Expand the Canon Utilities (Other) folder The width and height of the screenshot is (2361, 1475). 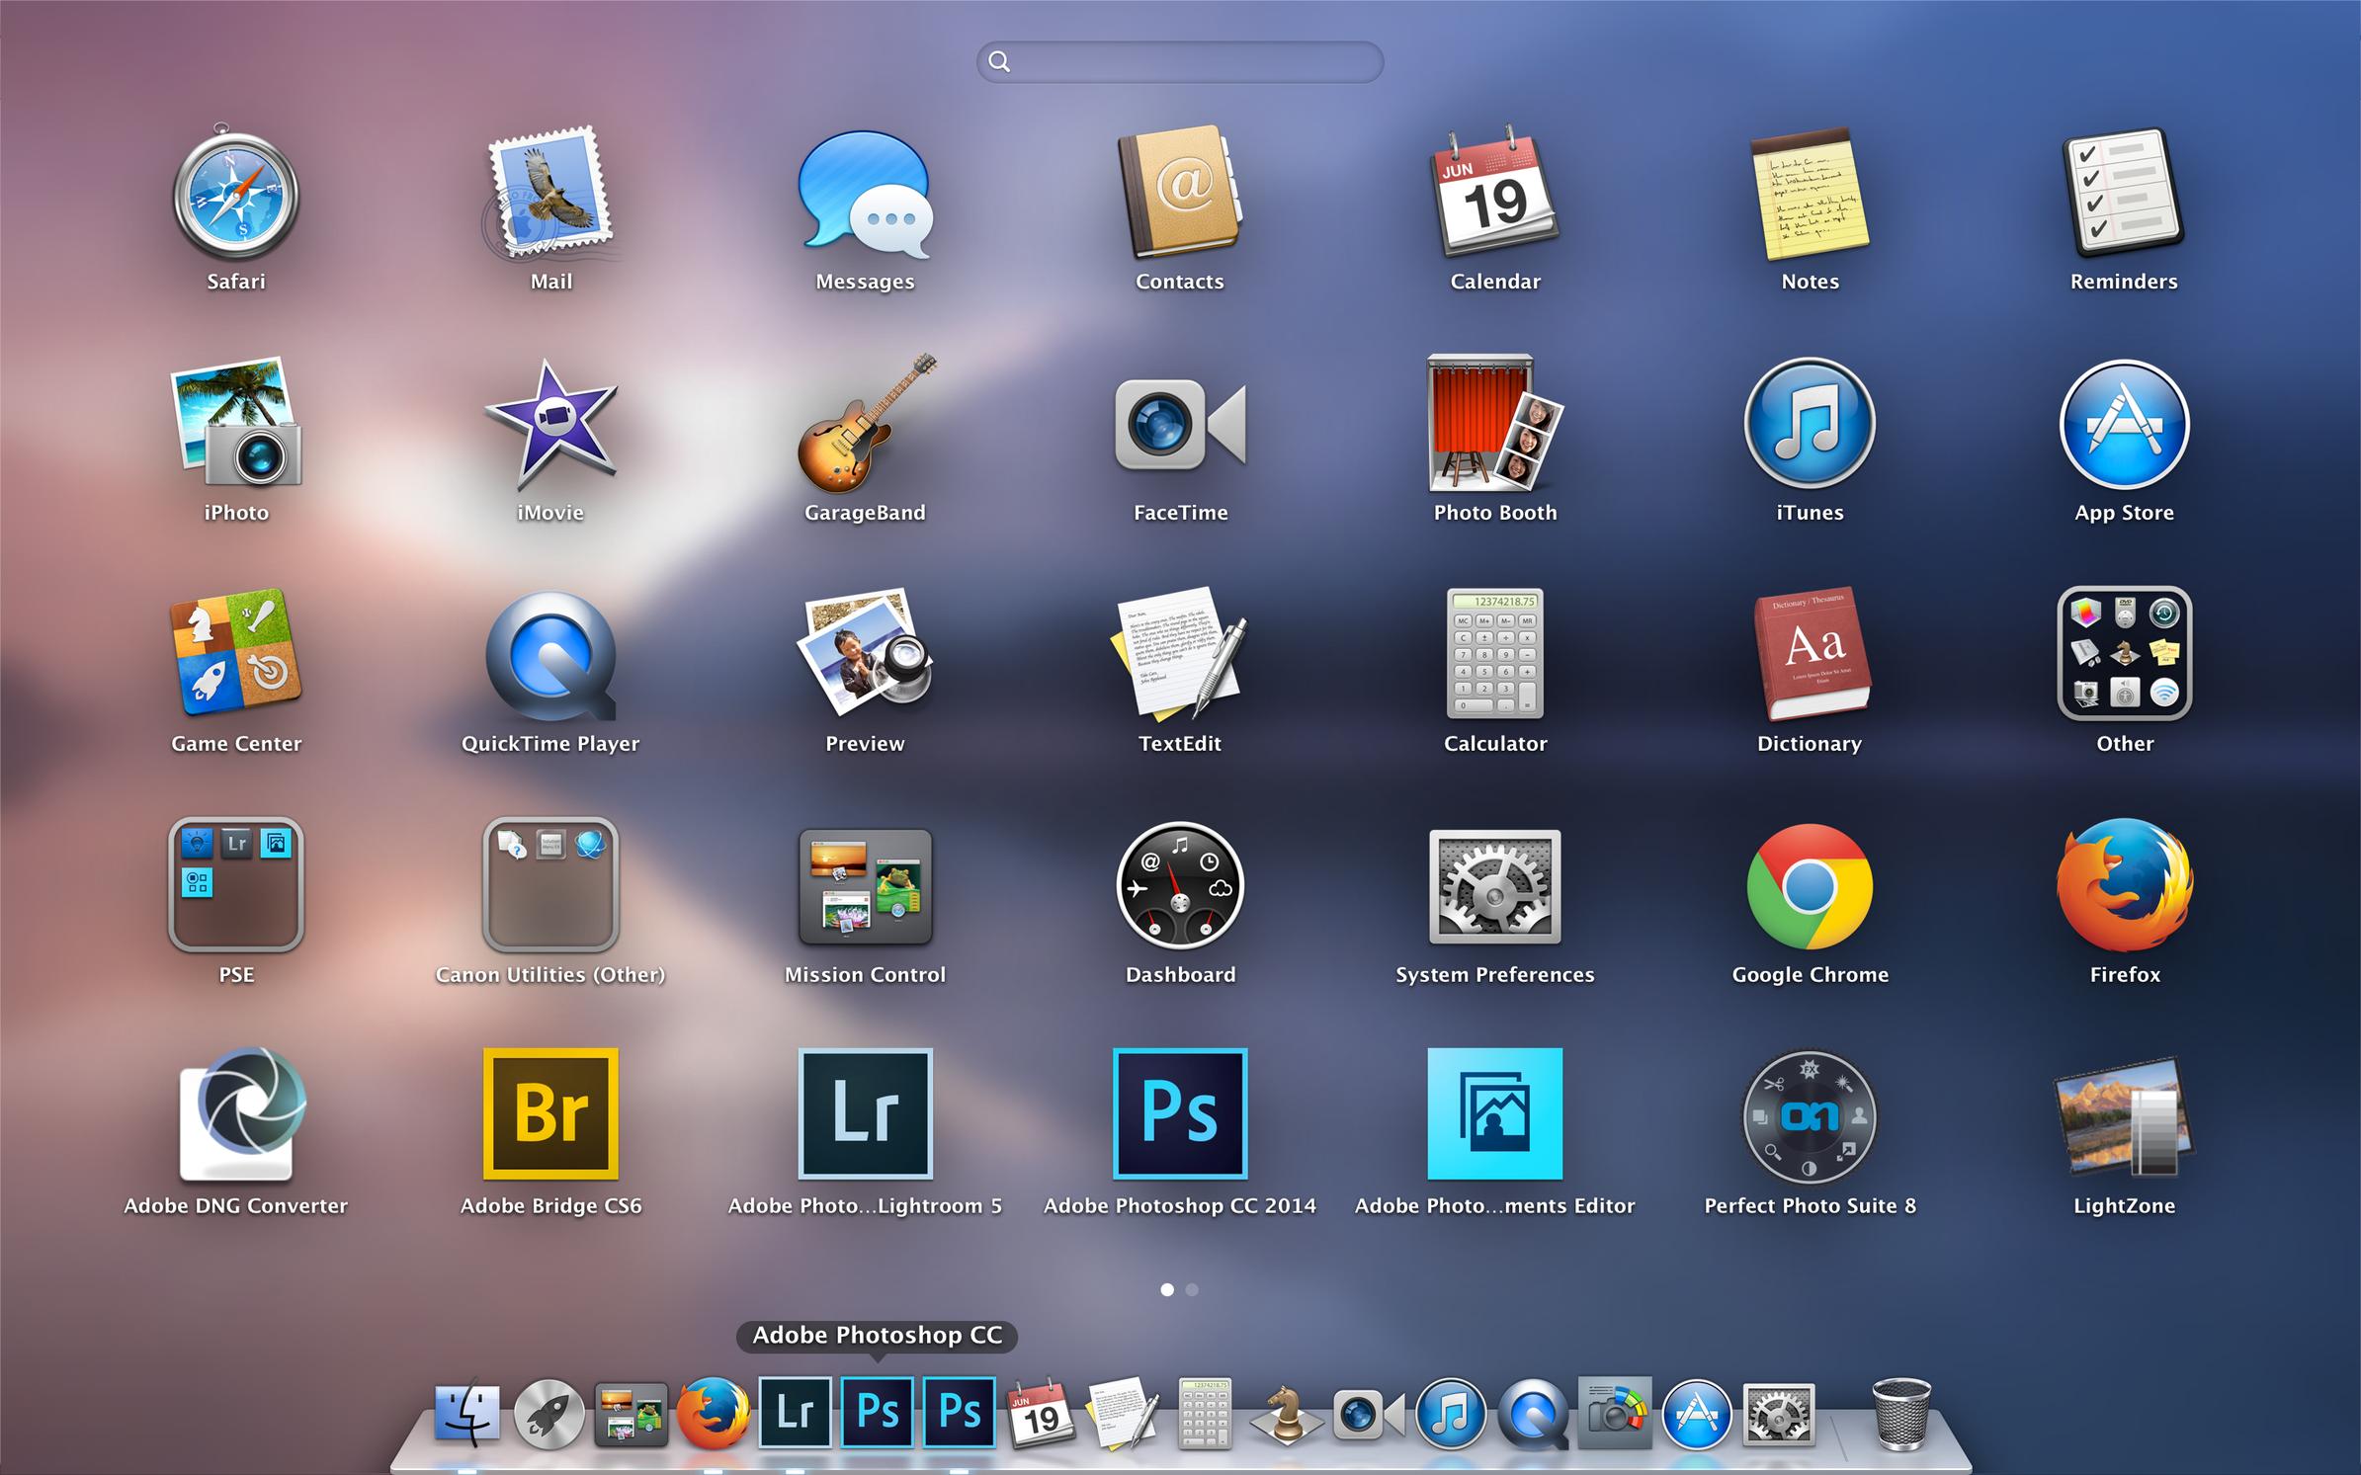[550, 884]
